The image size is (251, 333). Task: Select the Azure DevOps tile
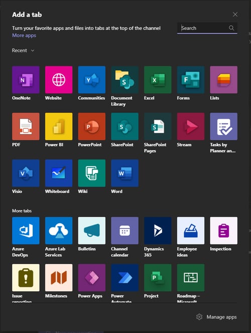coord(26,231)
